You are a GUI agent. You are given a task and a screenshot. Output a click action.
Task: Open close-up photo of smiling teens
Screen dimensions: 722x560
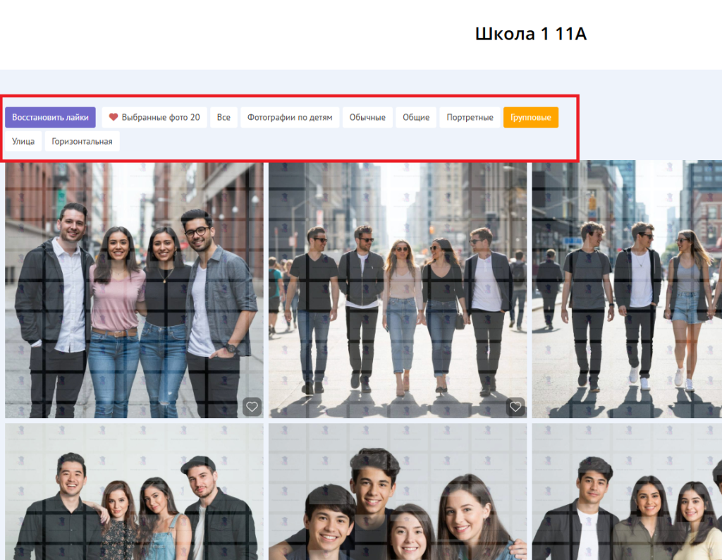pyautogui.click(x=397, y=494)
